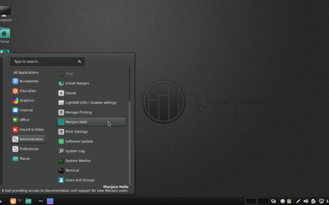Click the blue-purple gradient taskbar icon
Viewport: 329px width, 205px height.
[50, 201]
